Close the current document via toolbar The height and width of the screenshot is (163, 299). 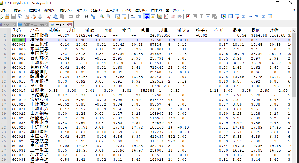[x=27, y=16]
